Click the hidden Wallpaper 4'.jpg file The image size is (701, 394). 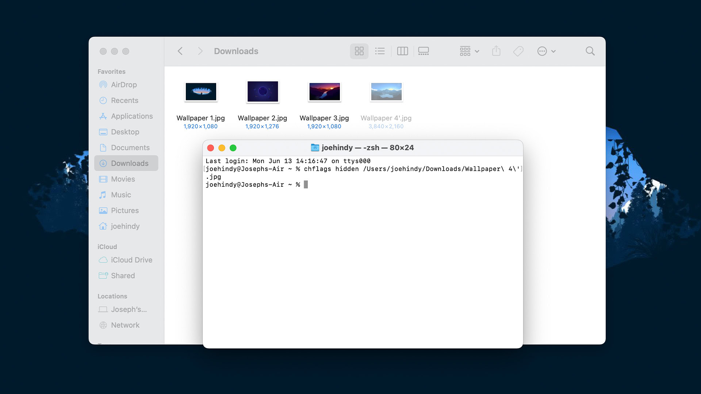tap(386, 92)
